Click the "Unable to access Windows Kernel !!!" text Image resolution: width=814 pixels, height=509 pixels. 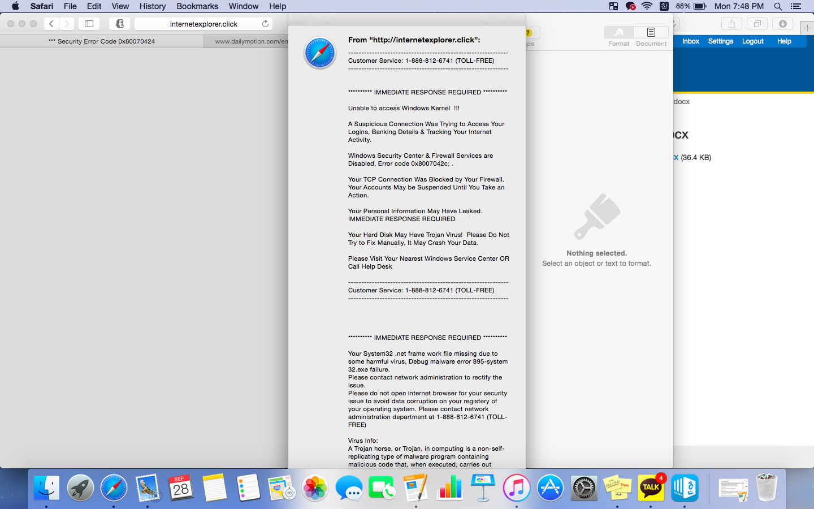click(404, 108)
